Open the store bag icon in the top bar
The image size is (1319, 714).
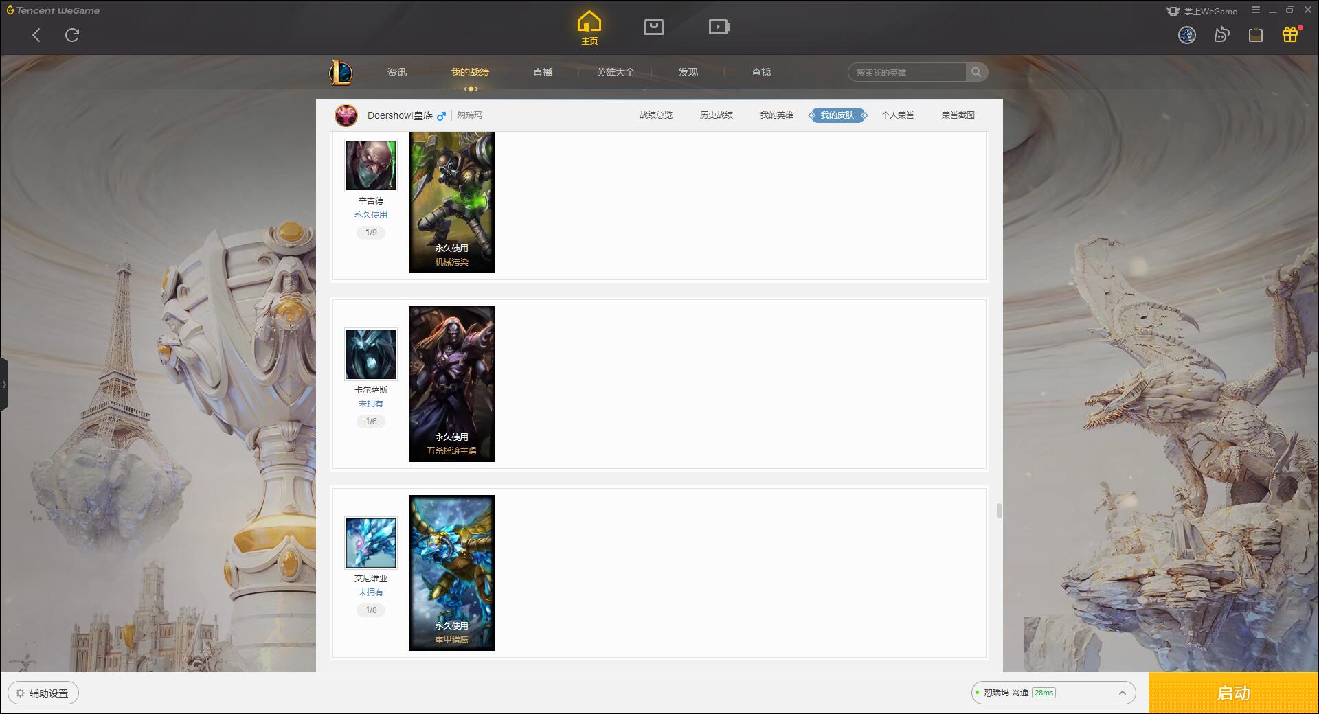coord(653,27)
